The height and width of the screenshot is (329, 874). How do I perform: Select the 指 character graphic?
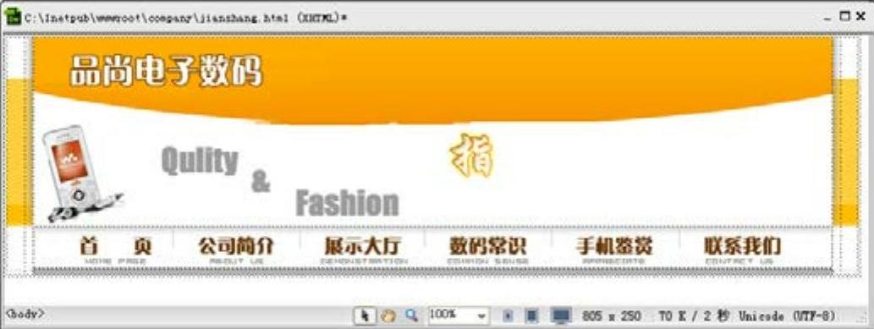[471, 156]
